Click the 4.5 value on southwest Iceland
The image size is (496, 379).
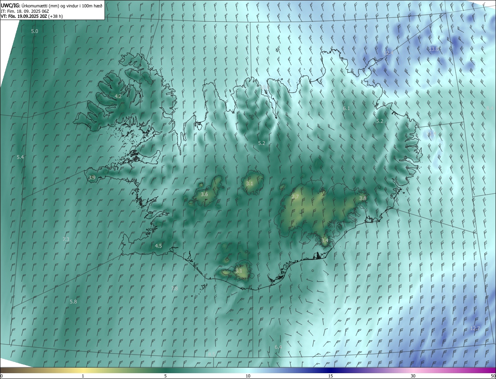coord(158,246)
